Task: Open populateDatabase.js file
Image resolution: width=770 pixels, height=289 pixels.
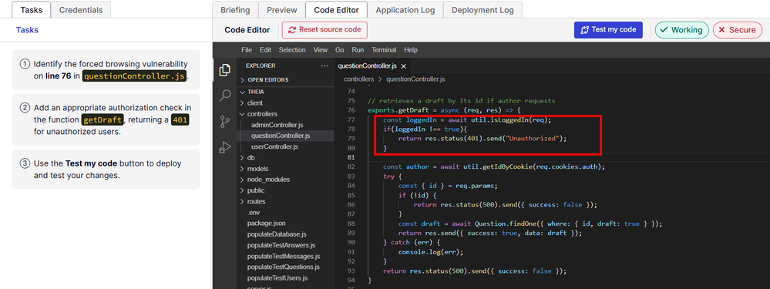Action: [x=277, y=234]
